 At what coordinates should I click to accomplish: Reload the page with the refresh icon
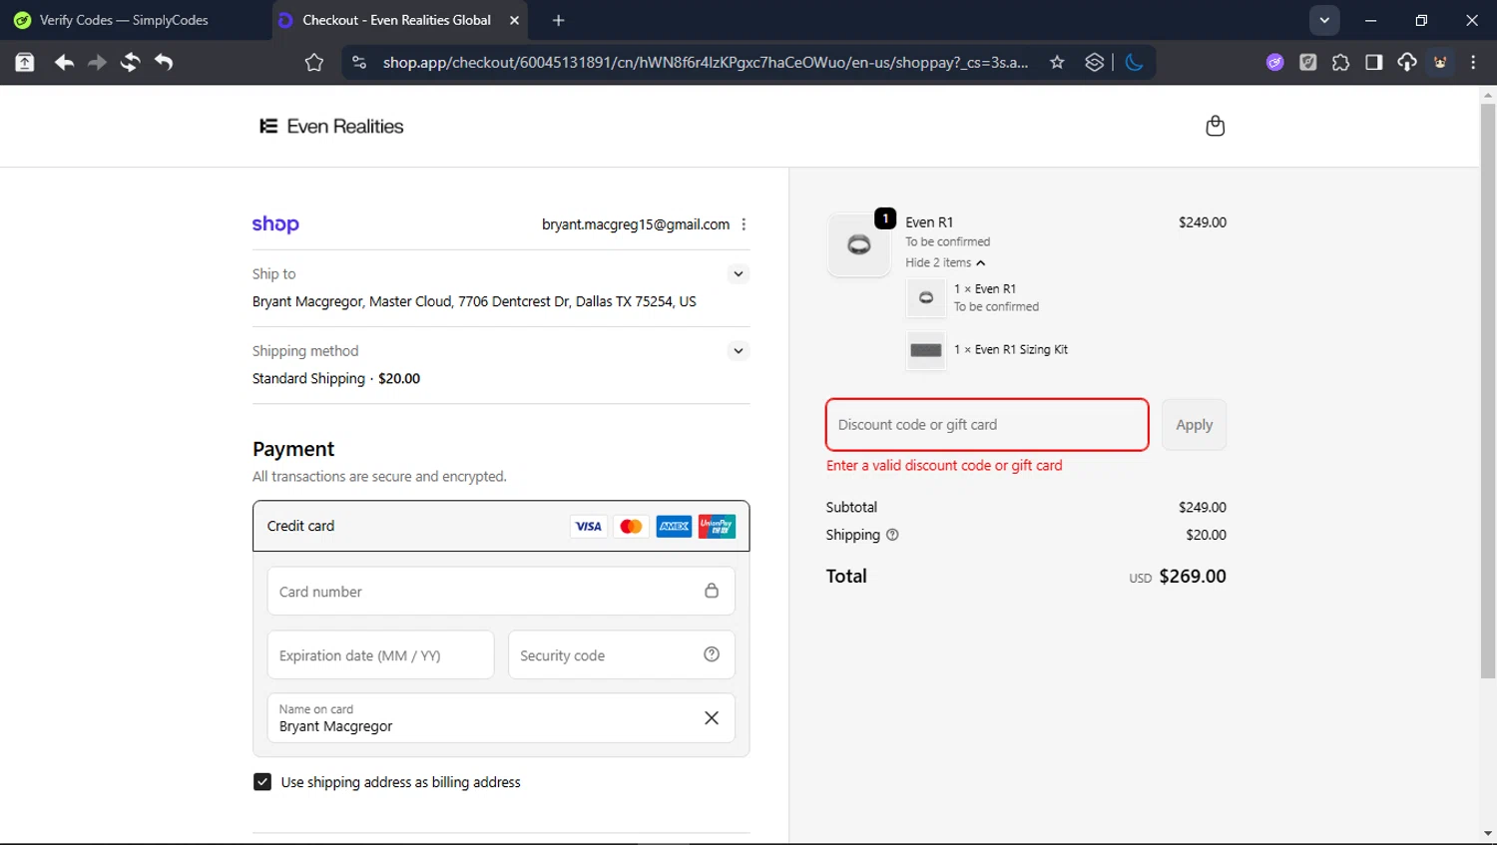click(130, 62)
